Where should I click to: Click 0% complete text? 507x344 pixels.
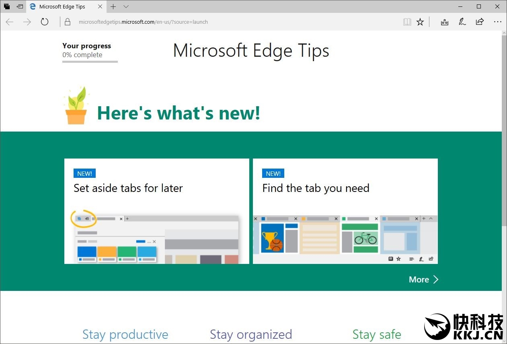point(82,55)
